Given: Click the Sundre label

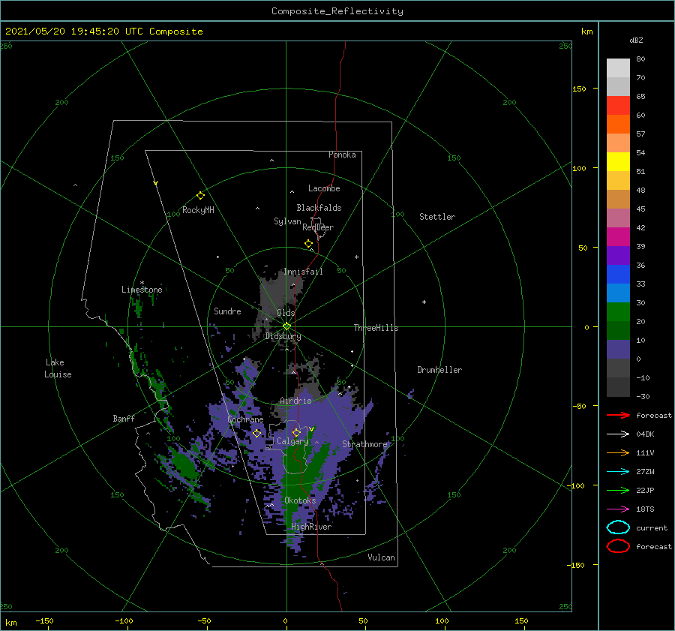Looking at the screenshot, I should coord(227,311).
